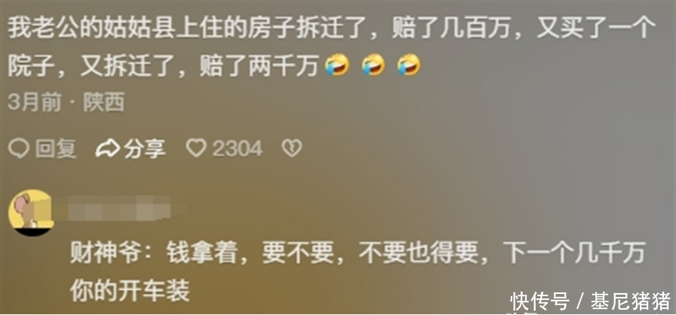Click the 陕西 location label

click(104, 102)
